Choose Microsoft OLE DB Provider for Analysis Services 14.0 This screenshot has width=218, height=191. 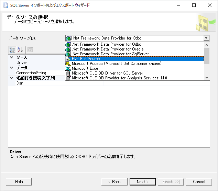(119, 78)
